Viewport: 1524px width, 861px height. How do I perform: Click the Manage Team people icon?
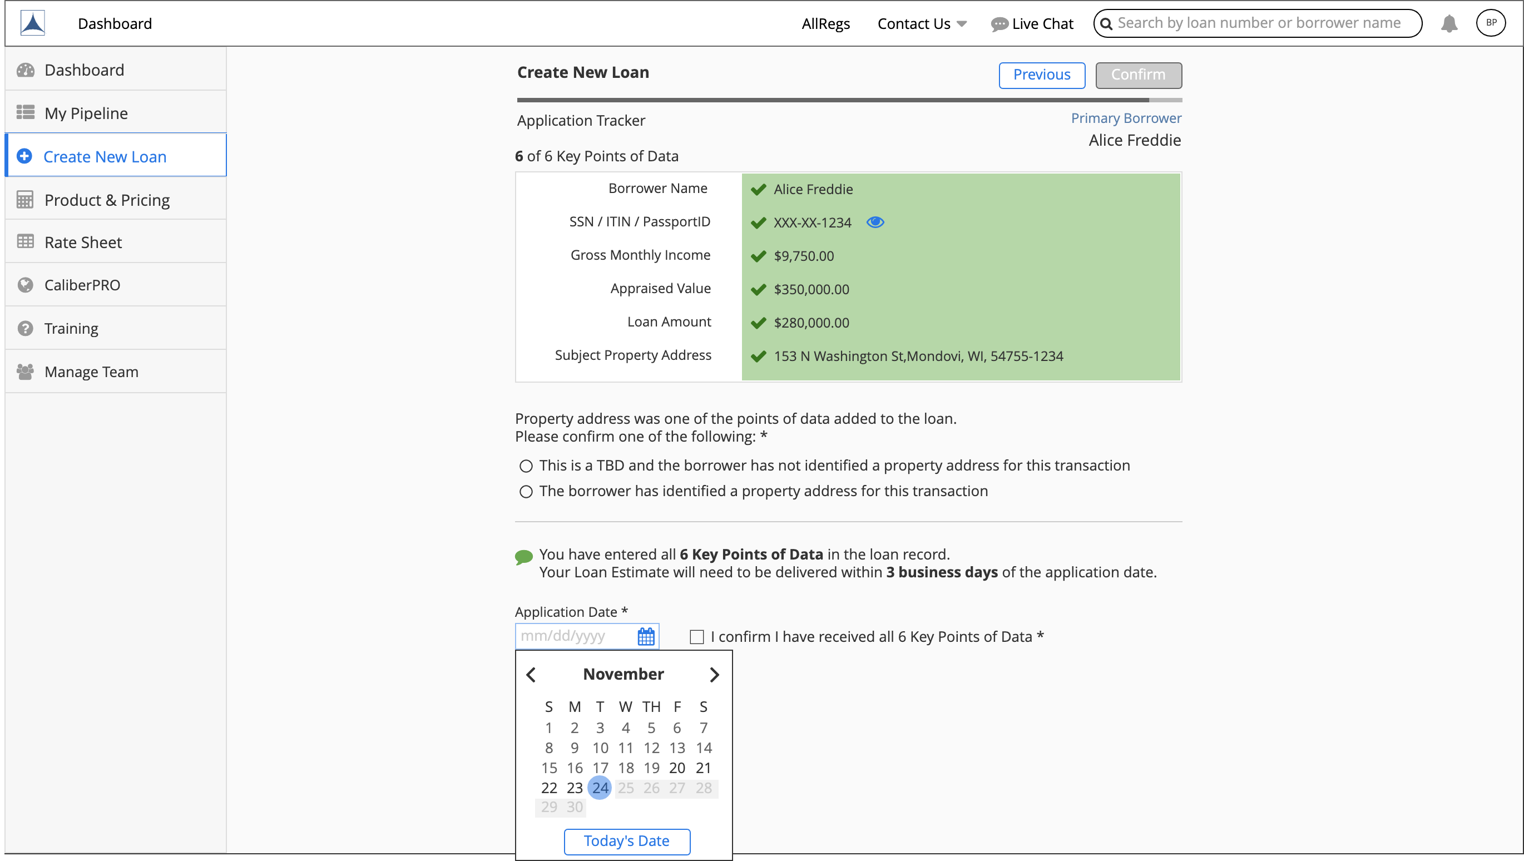[x=26, y=372]
